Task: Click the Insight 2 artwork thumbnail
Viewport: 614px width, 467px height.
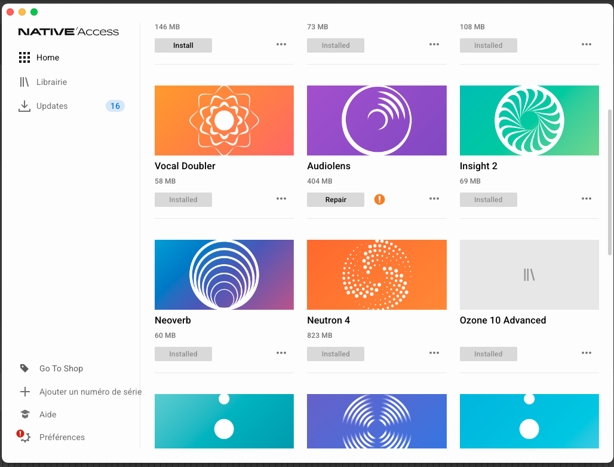Action: (529, 120)
